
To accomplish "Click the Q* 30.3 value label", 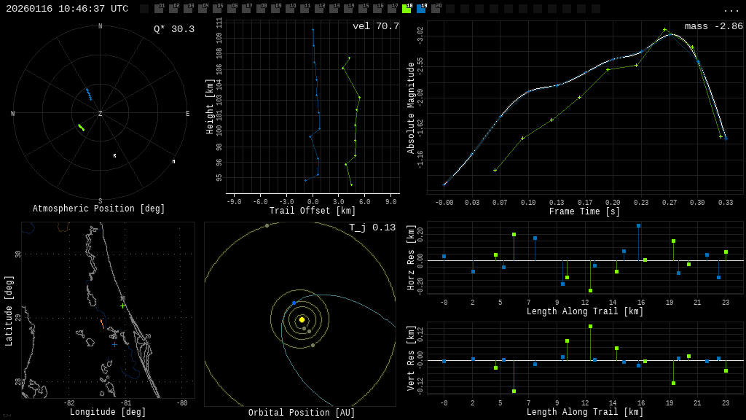I will (x=173, y=29).
